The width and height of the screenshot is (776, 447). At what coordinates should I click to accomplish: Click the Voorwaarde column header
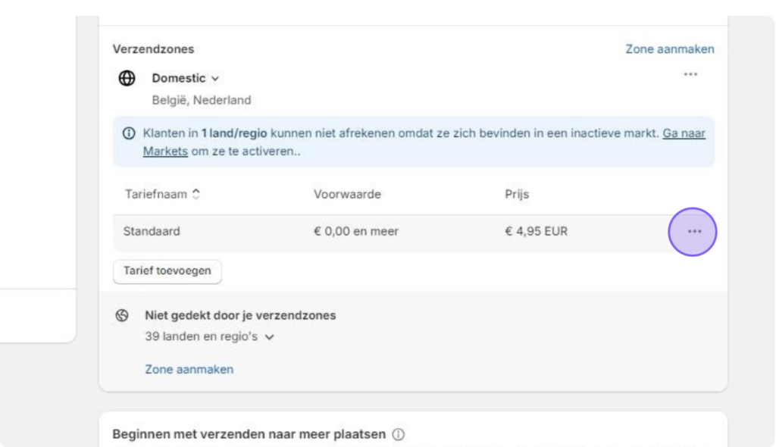(347, 194)
